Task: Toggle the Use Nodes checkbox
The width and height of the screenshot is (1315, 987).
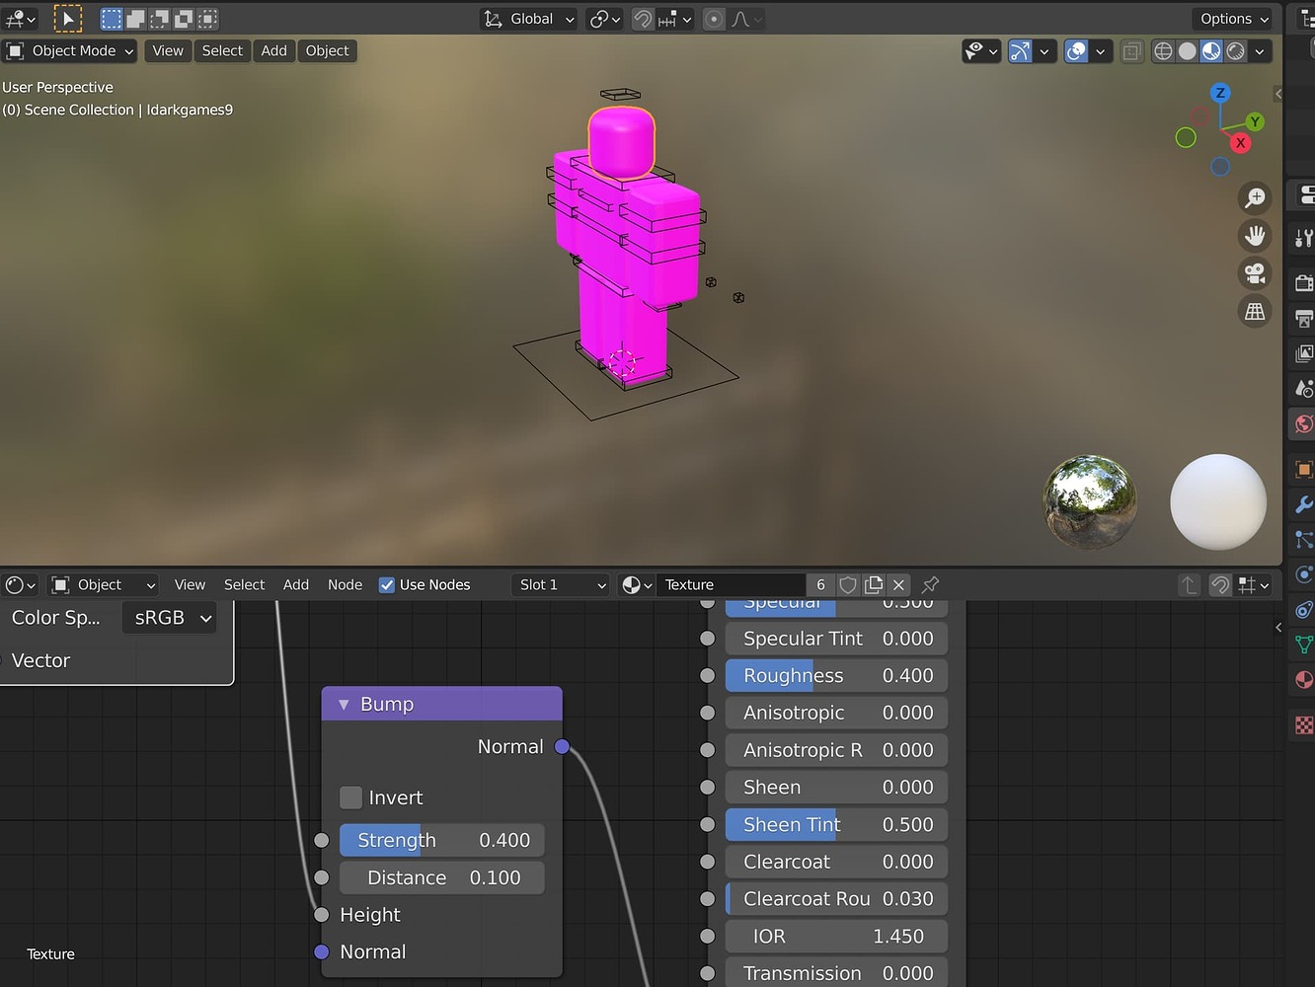Action: 386,584
